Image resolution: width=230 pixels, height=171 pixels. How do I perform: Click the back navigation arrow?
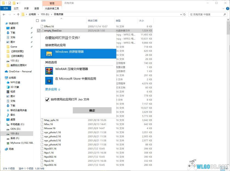click(4, 14)
